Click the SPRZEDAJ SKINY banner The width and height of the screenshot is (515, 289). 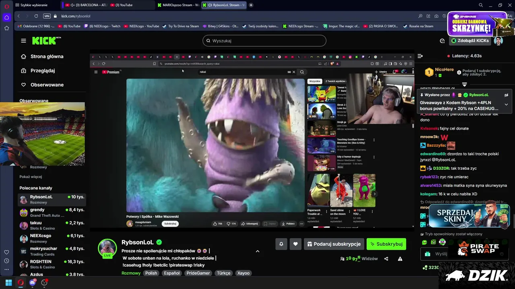469,216
